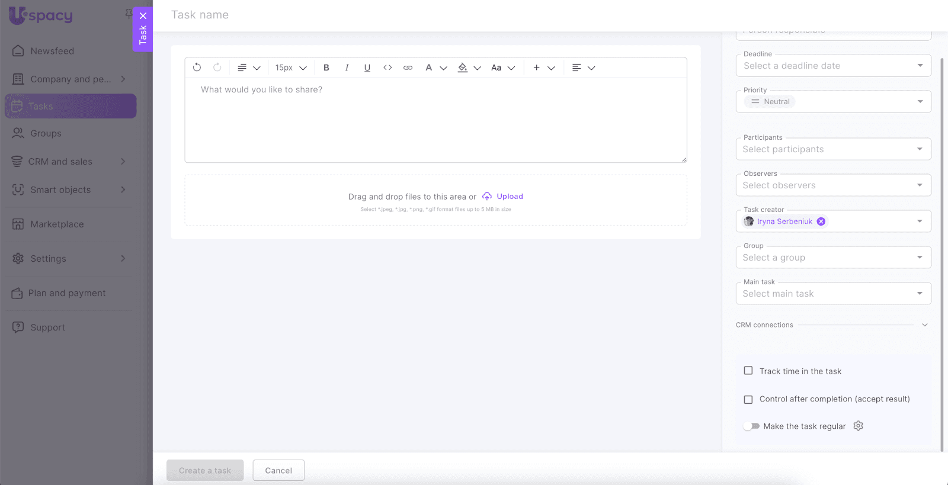Open regular task settings gear icon

coord(858,426)
